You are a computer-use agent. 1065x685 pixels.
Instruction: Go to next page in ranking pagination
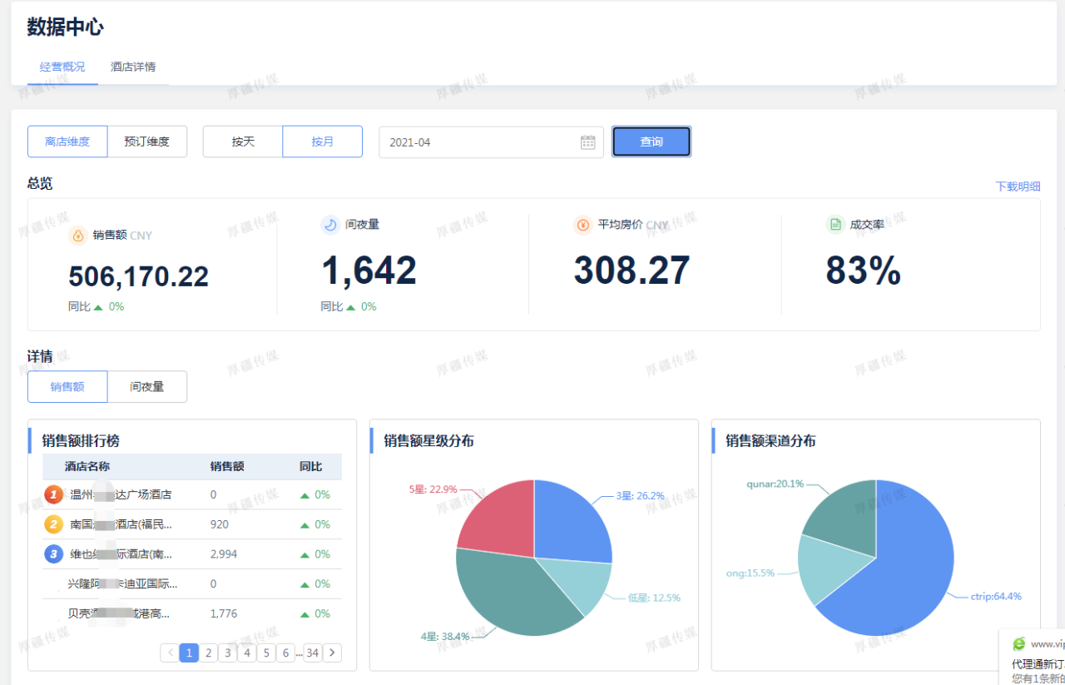[332, 653]
